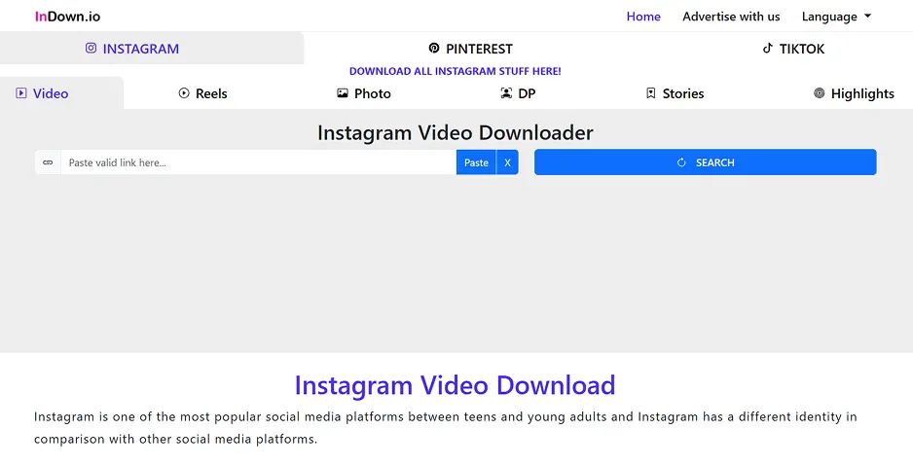
Task: Click the Photo image icon
Action: coord(343,93)
